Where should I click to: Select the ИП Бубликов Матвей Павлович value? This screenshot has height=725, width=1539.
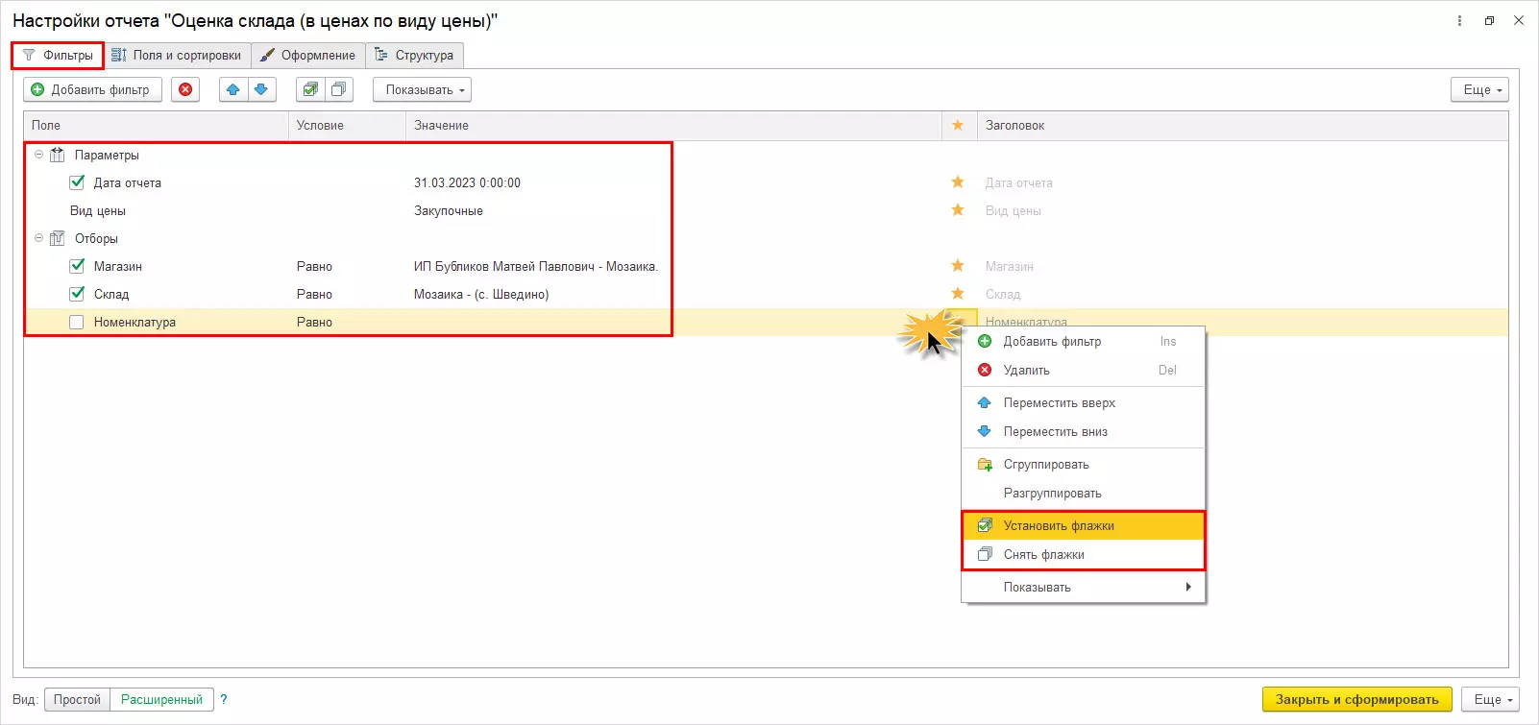(535, 266)
